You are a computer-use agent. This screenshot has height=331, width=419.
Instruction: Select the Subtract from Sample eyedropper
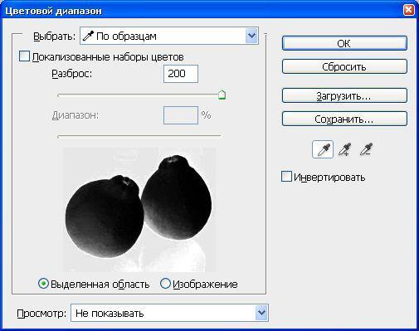pos(366,149)
